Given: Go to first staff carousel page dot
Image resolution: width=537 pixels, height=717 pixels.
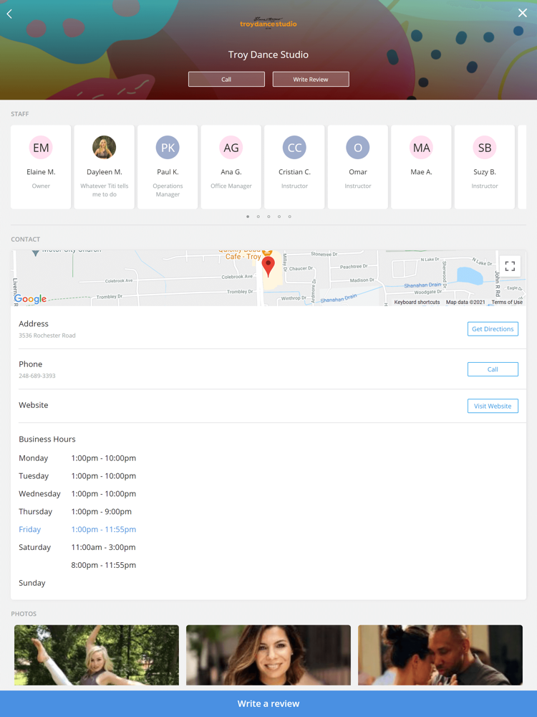Looking at the screenshot, I should coord(248,217).
